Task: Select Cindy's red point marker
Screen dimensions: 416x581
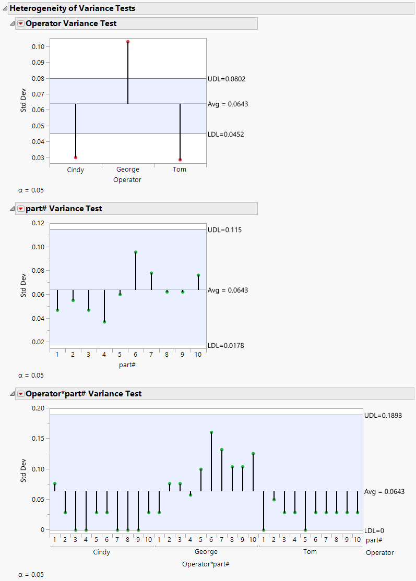Action: click(75, 156)
